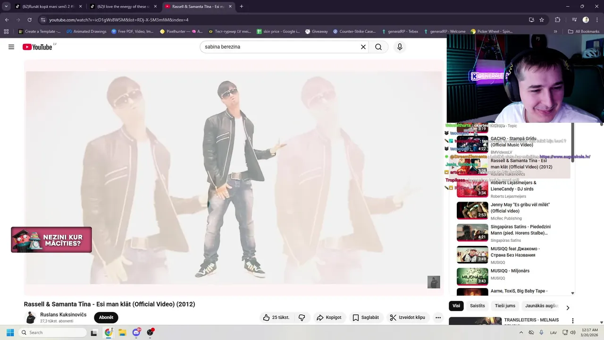Create a clip with Izveidot klipu
This screenshot has height=340, width=604.
tap(408, 317)
